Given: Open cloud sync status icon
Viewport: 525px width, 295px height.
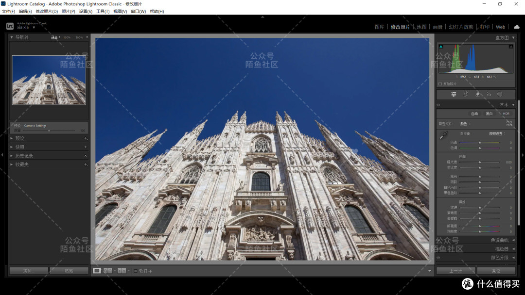Looking at the screenshot, I should coord(517,27).
